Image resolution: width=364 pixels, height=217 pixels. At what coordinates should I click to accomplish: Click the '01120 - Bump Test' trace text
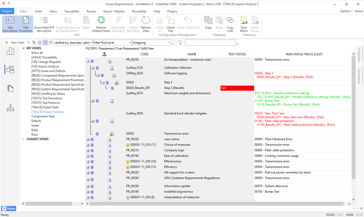(x=267, y=101)
